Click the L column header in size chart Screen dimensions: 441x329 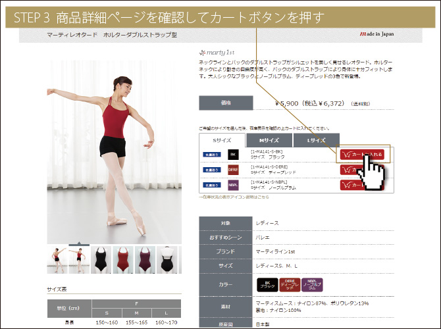point(167,313)
